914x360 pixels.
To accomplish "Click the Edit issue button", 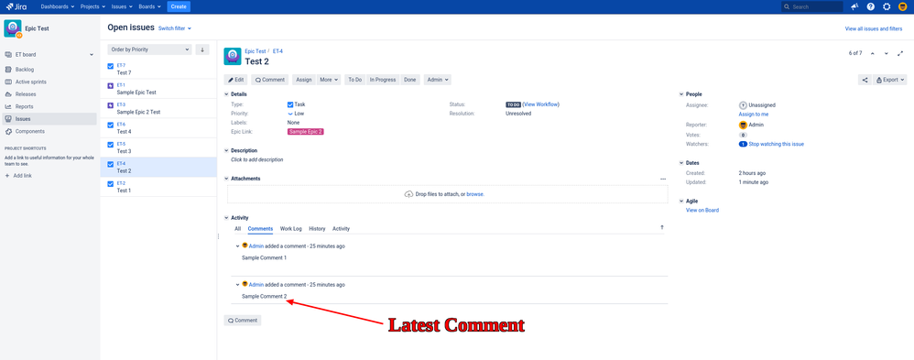I will pos(236,80).
